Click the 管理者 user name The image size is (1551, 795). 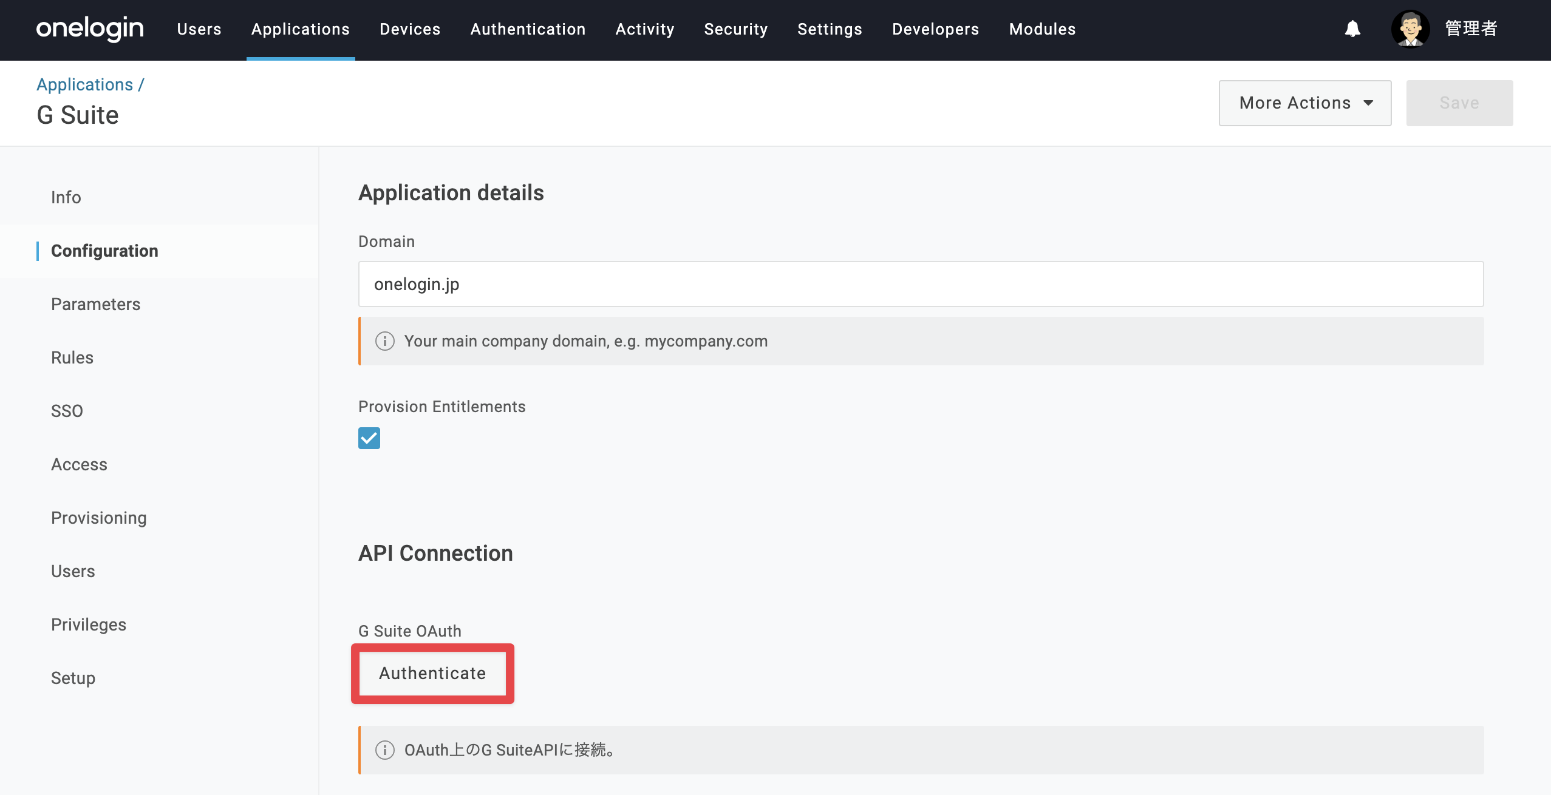[x=1471, y=29]
